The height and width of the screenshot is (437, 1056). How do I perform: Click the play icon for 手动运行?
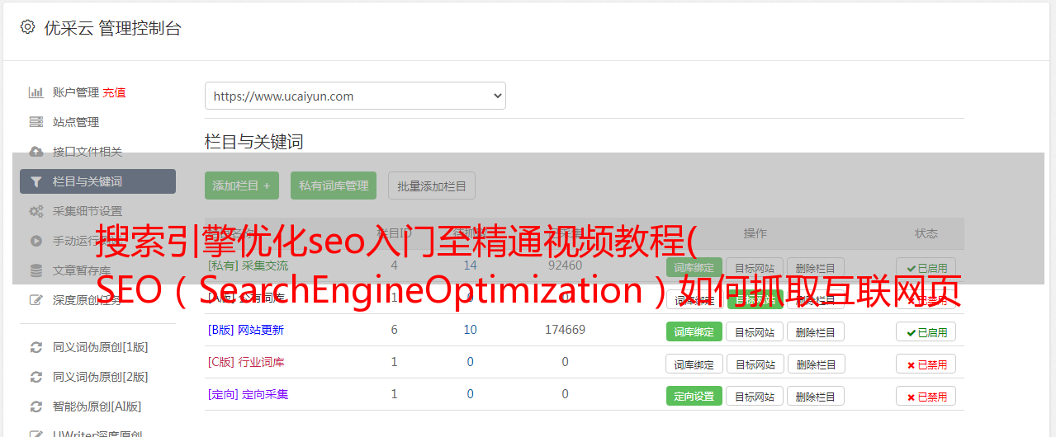coord(36,241)
